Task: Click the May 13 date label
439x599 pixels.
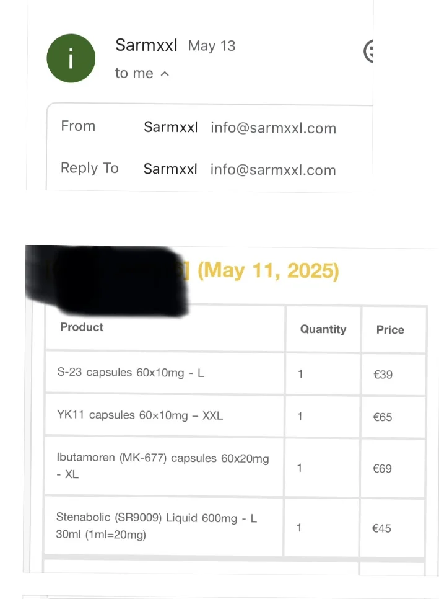Action: pyautogui.click(x=212, y=46)
